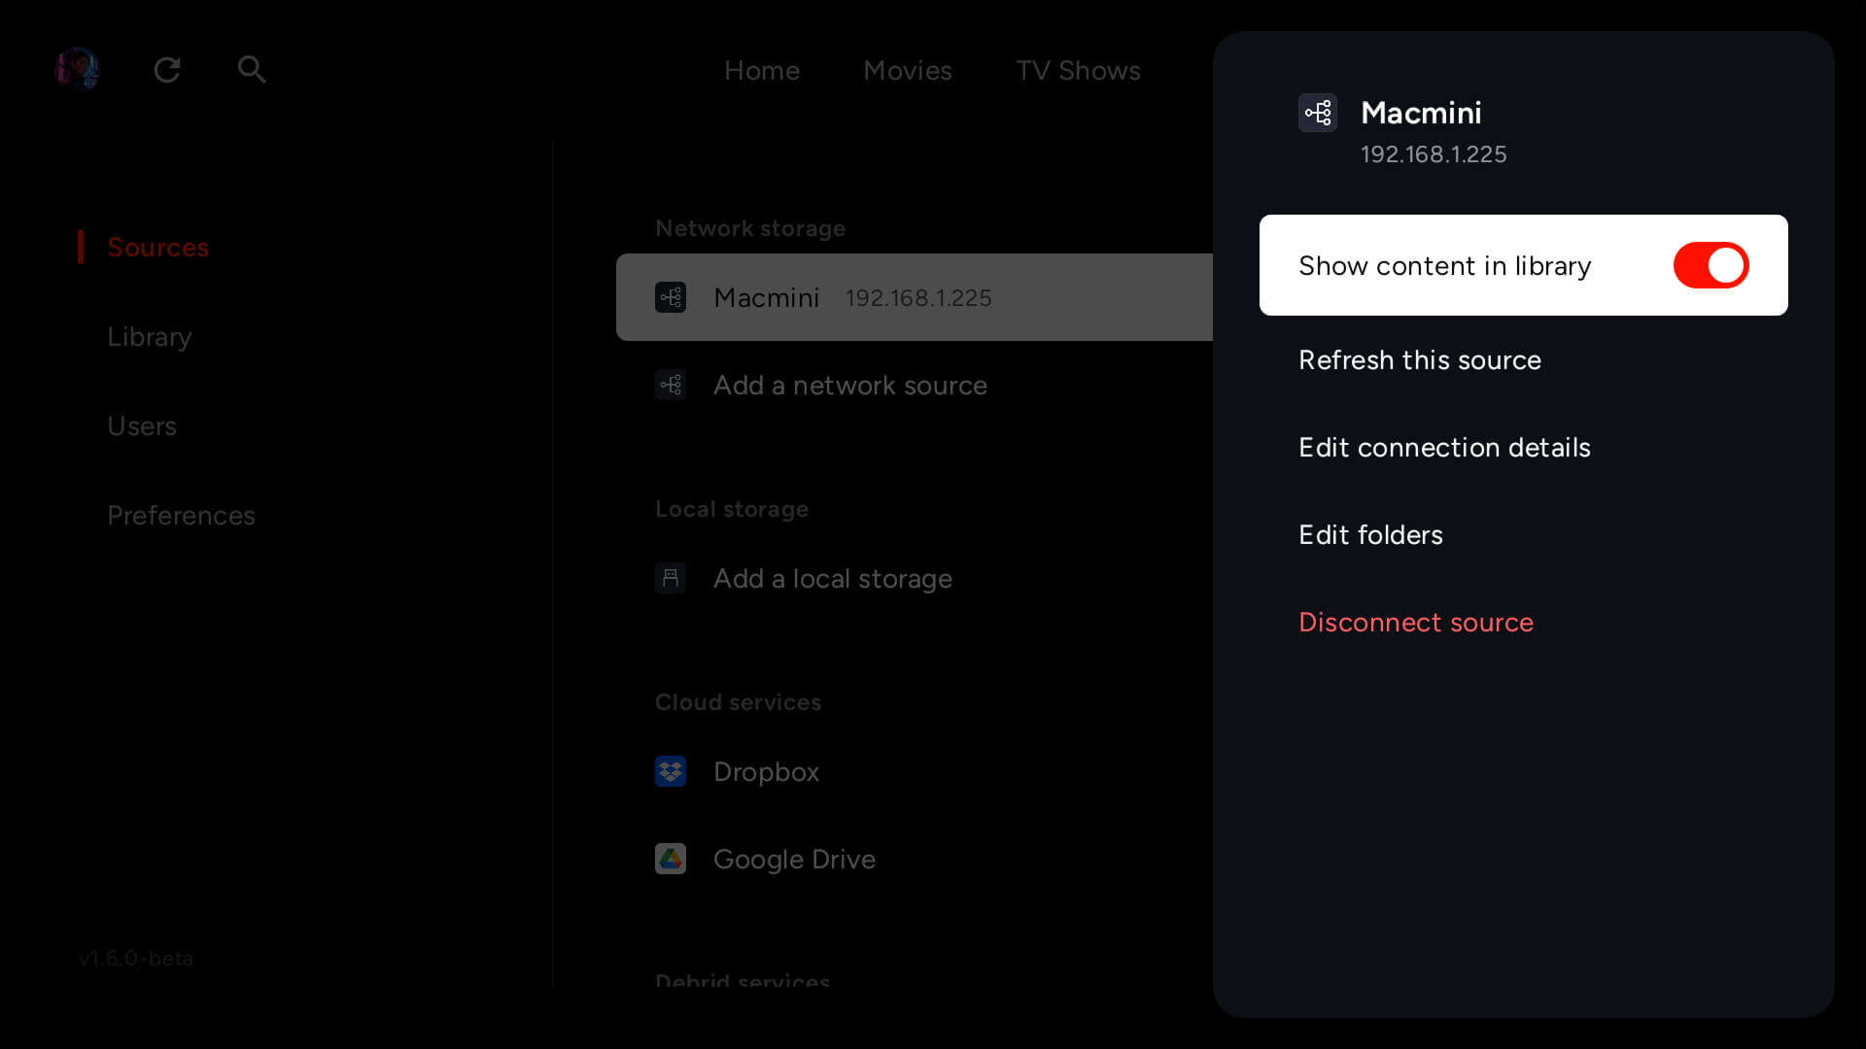Image resolution: width=1866 pixels, height=1049 pixels.
Task: Toggle Show content in library switch
Action: (x=1710, y=265)
